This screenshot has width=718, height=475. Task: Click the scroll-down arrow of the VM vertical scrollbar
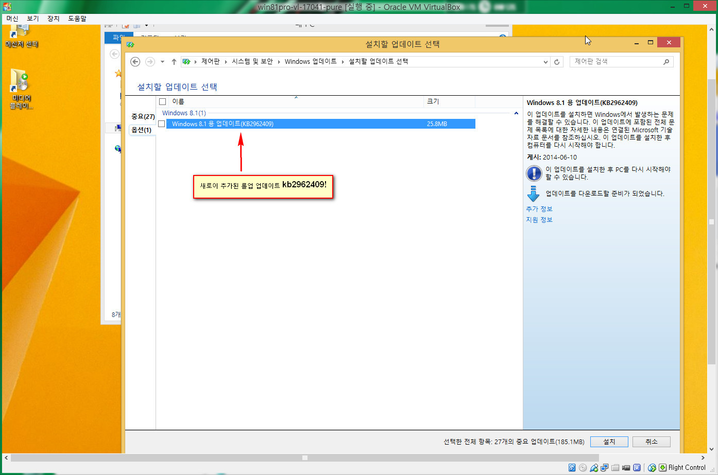(x=711, y=449)
